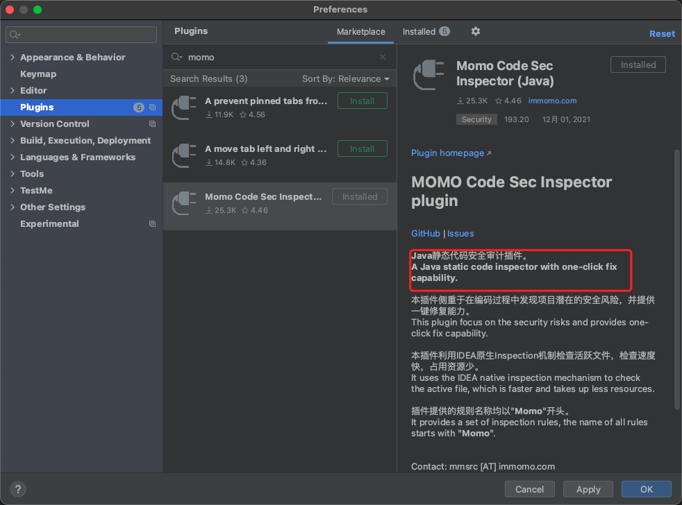
Task: Click the project-level icon beside Experimental
Action: click(x=152, y=224)
